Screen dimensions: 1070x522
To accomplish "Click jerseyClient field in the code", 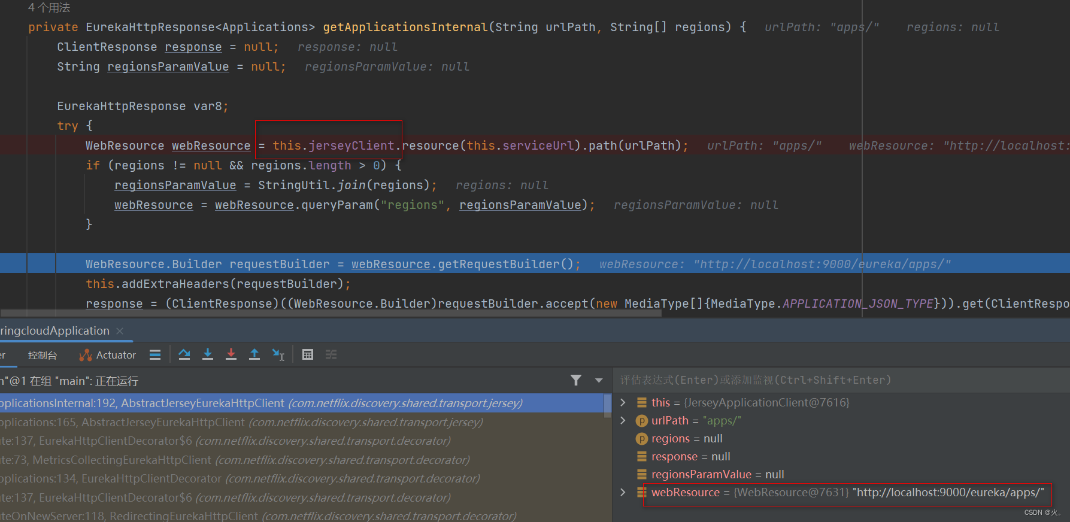I will coord(351,145).
